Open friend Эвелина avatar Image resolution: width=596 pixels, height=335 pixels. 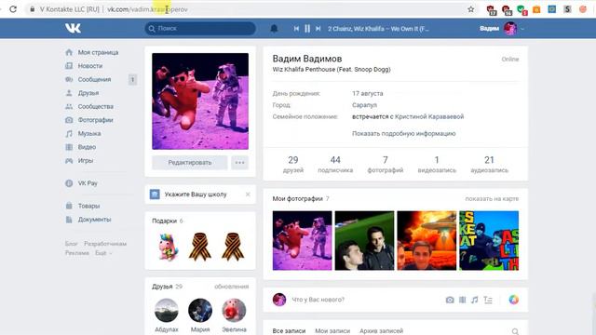[x=234, y=310]
